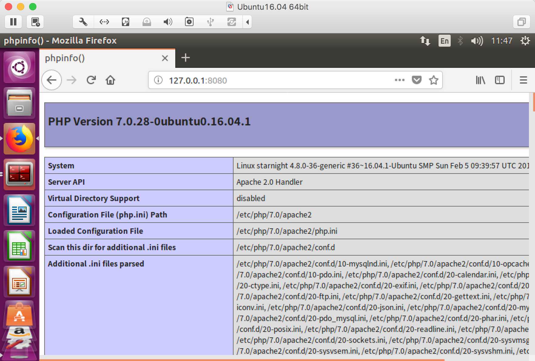Click the hard disk icon in the VM toolbar
Image resolution: width=535 pixels, height=361 pixels.
point(126,22)
